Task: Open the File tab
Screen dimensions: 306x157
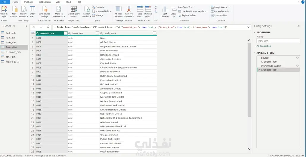Action: click(4, 2)
